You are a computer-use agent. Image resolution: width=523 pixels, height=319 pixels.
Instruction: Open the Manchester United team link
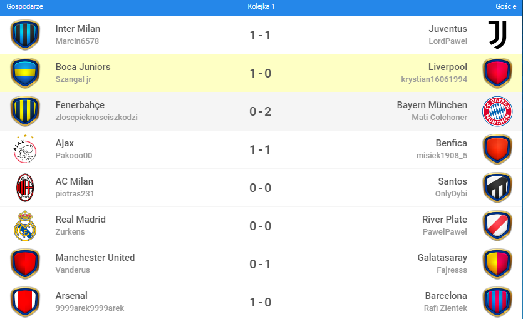click(x=95, y=258)
